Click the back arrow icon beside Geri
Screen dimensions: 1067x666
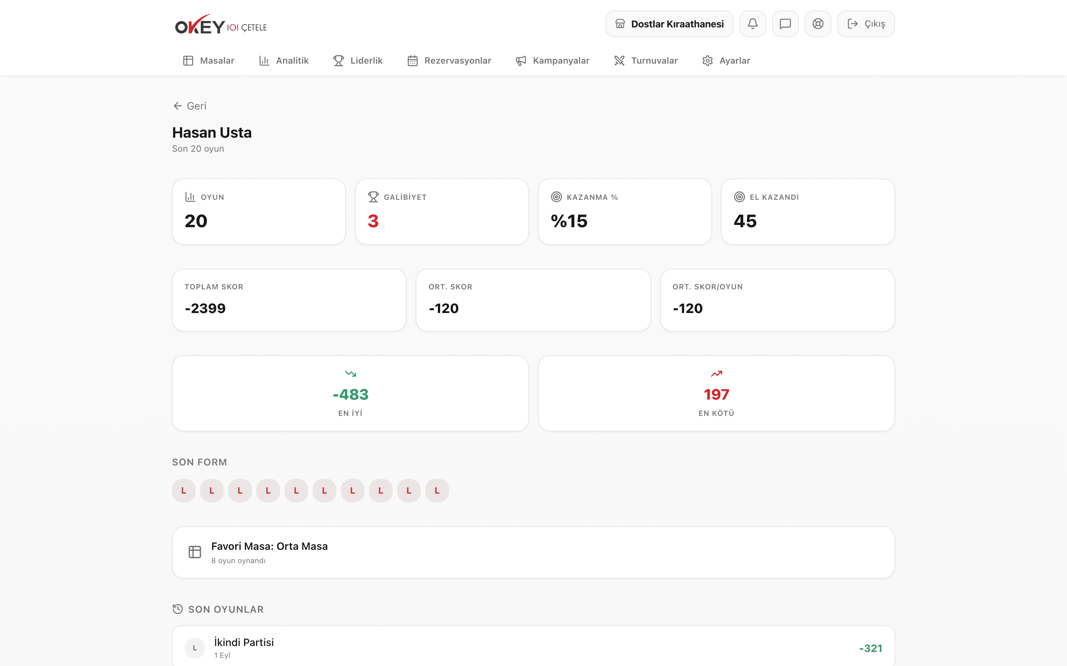click(x=178, y=106)
